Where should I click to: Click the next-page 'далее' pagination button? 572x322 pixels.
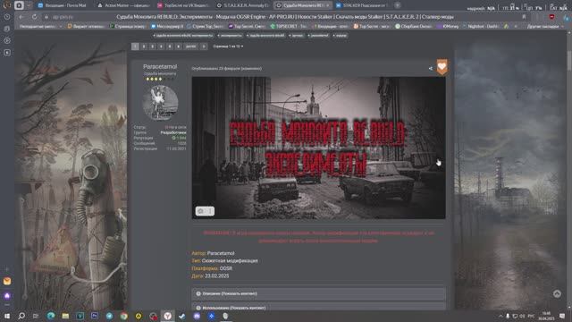(x=190, y=47)
